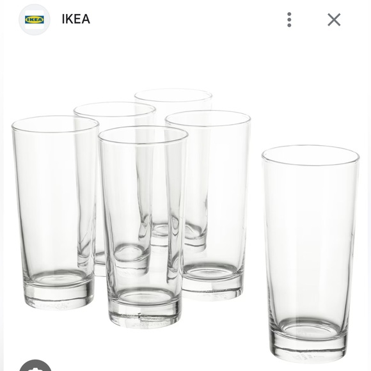The image size is (371, 371).
Task: Click the base of the group's rightmost glass
Action: (x=212, y=281)
